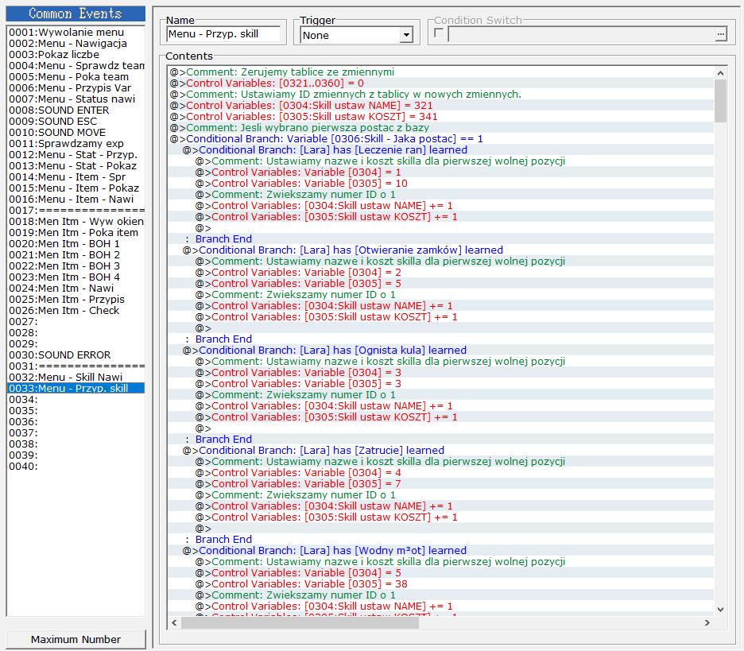Select event 0032:Menu - Skill Nawi
744x651 pixels.
pyautogui.click(x=76, y=378)
